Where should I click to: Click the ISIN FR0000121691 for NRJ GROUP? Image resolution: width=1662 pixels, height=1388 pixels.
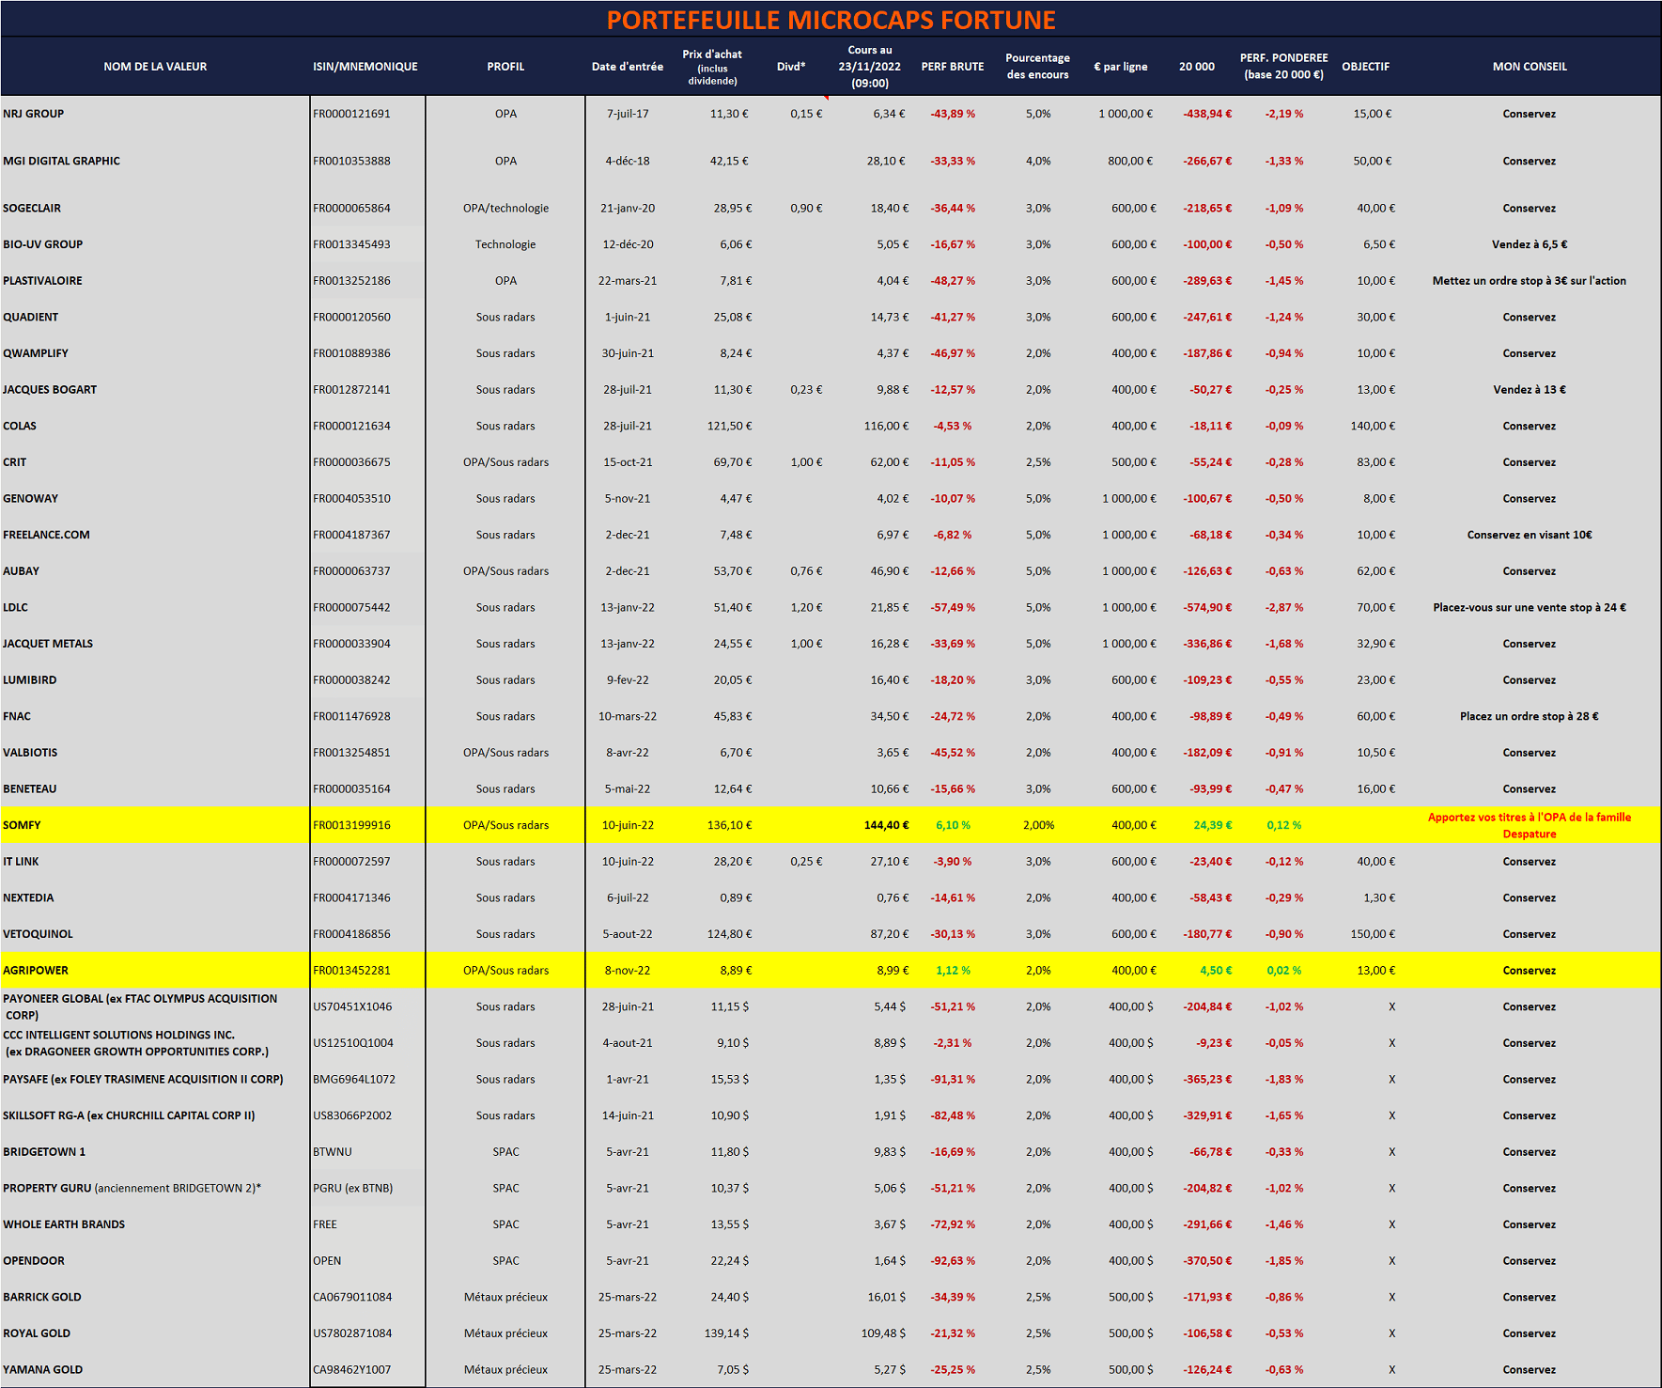(x=351, y=114)
